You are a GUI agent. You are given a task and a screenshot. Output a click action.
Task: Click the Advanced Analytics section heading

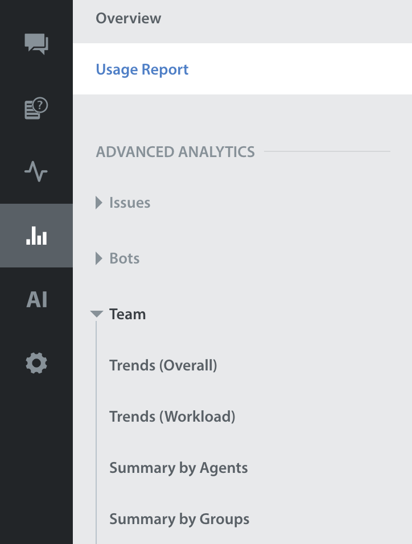click(x=175, y=152)
